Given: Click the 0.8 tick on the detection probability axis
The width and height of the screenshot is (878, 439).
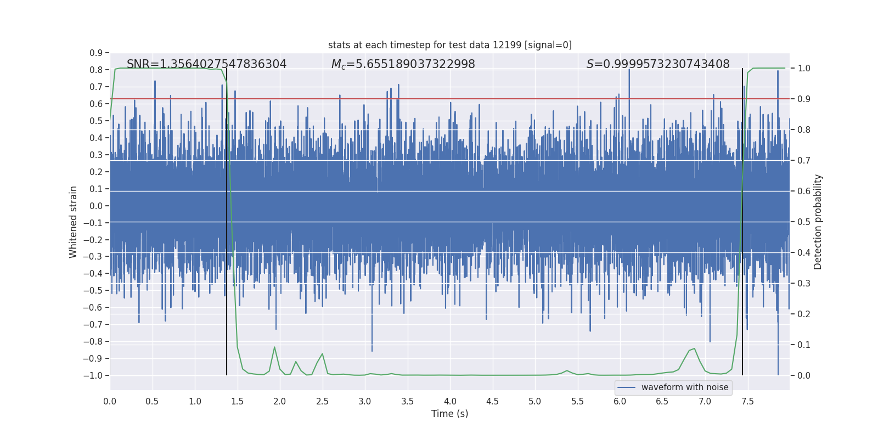Looking at the screenshot, I should 804,130.
